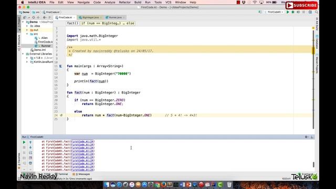Rerun program in Run panel
This screenshot has width=336, height=189.
pos(24,142)
